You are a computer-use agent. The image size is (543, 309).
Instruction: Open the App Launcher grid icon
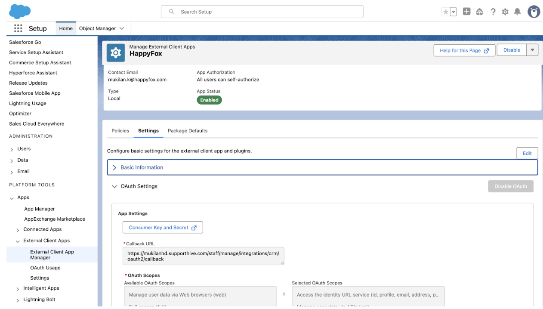point(18,28)
